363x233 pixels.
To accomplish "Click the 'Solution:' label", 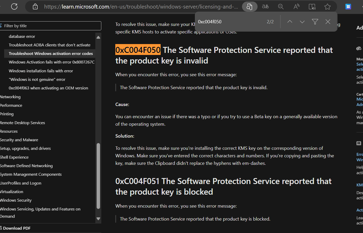I will click(x=125, y=136).
